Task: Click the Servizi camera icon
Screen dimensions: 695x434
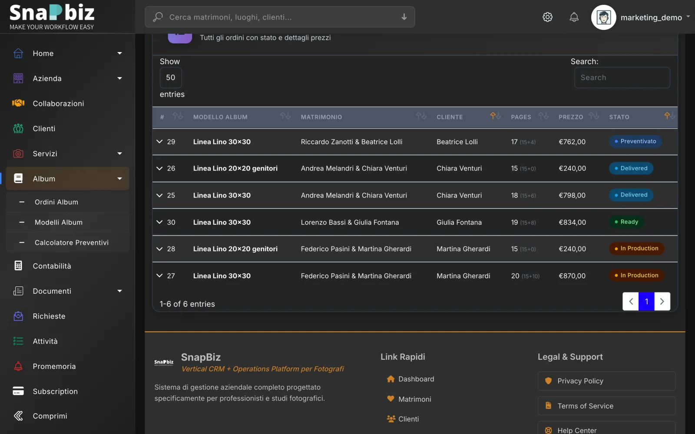Action: point(18,154)
